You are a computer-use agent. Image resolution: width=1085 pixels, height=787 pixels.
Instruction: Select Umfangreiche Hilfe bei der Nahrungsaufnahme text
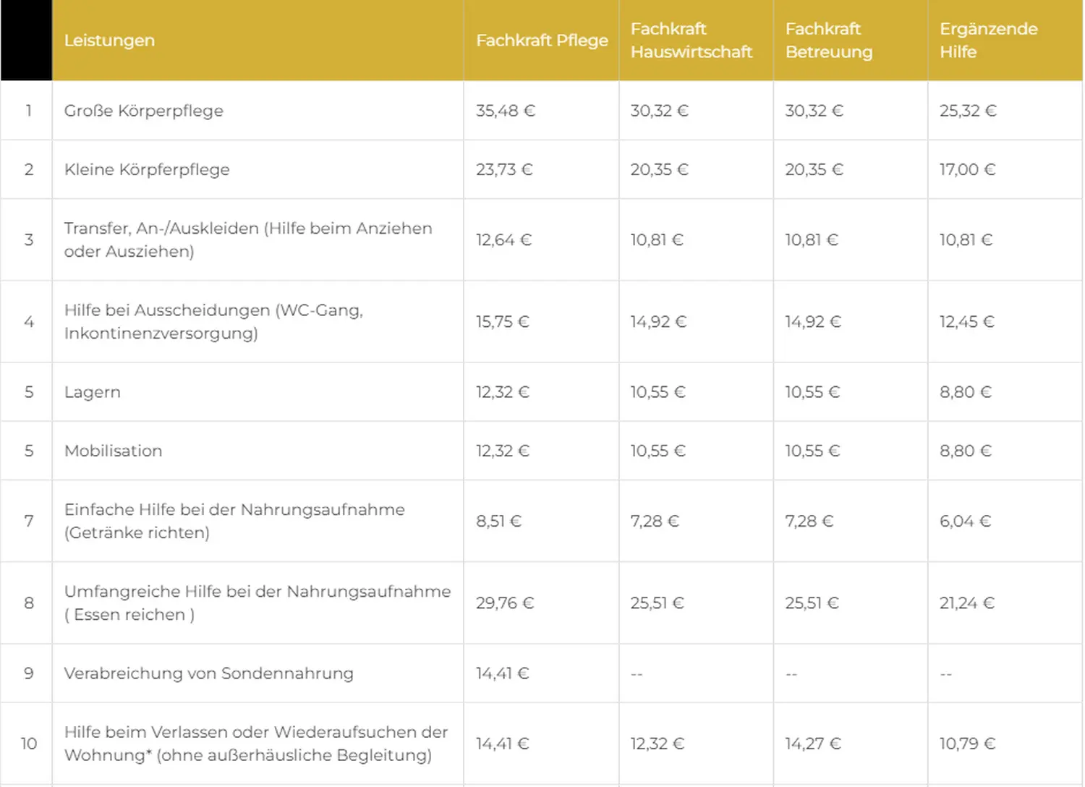258,603
